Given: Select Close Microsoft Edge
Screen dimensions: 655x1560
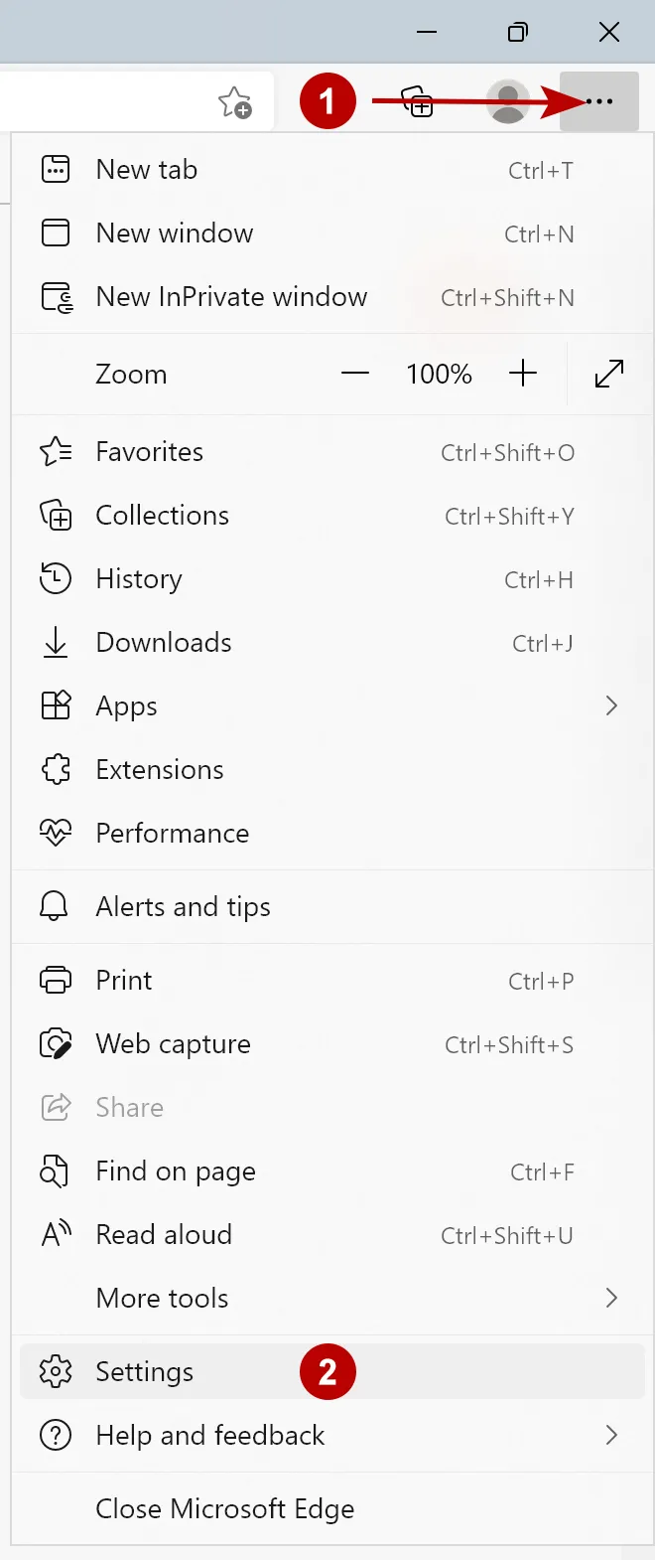Looking at the screenshot, I should 225,1508.
